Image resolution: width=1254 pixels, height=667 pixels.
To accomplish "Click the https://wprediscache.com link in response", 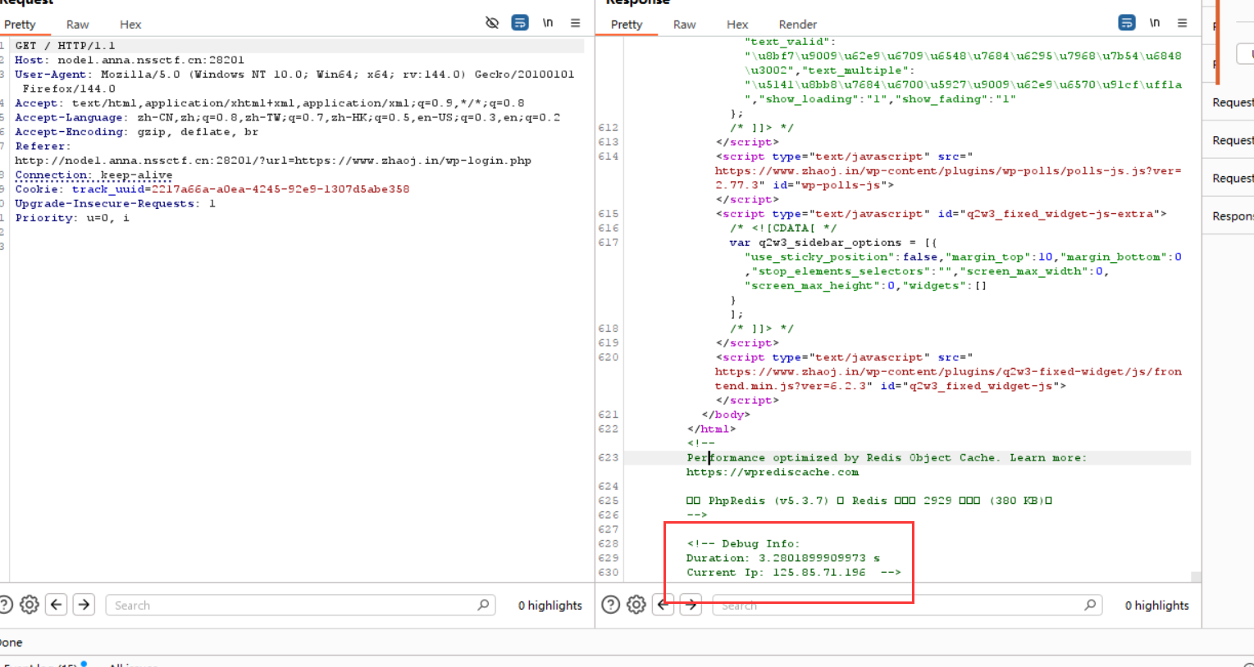I will pyautogui.click(x=773, y=472).
